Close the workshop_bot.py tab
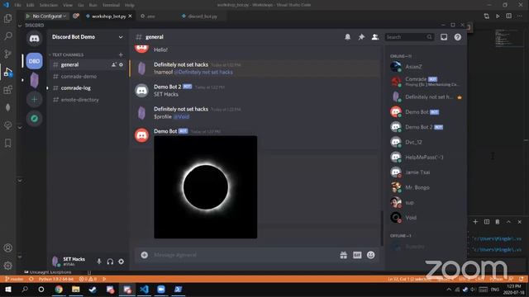 click(x=131, y=16)
